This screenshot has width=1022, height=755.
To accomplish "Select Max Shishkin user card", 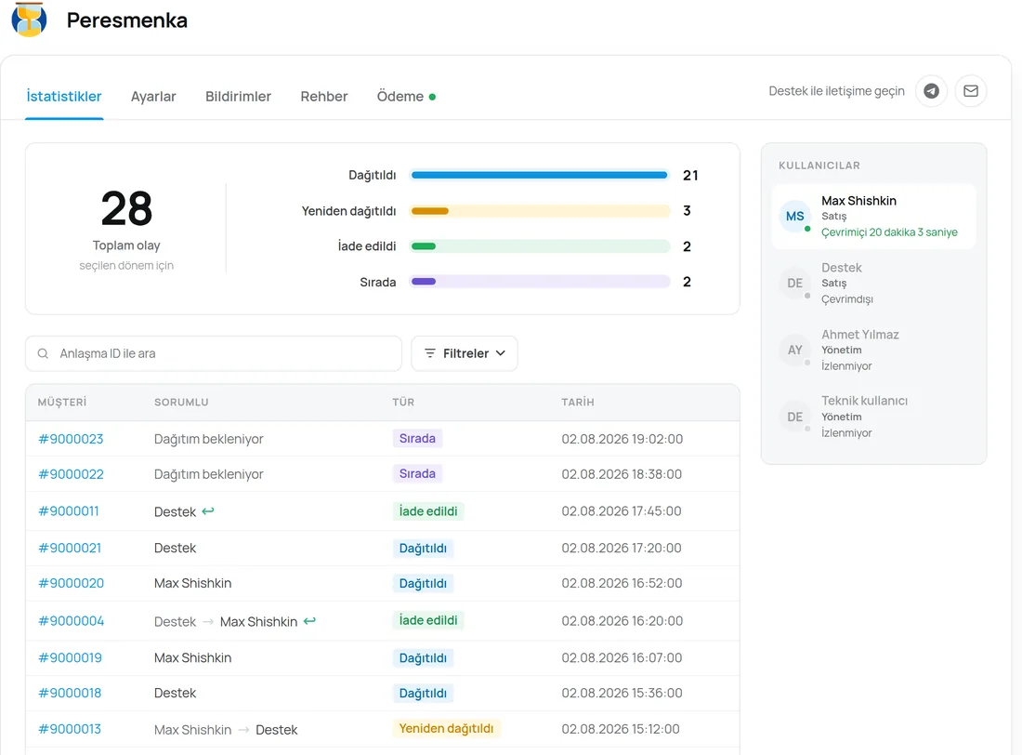I will click(873, 216).
